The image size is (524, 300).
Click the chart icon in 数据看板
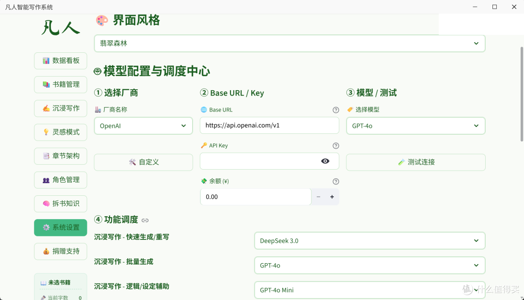[x=46, y=61]
